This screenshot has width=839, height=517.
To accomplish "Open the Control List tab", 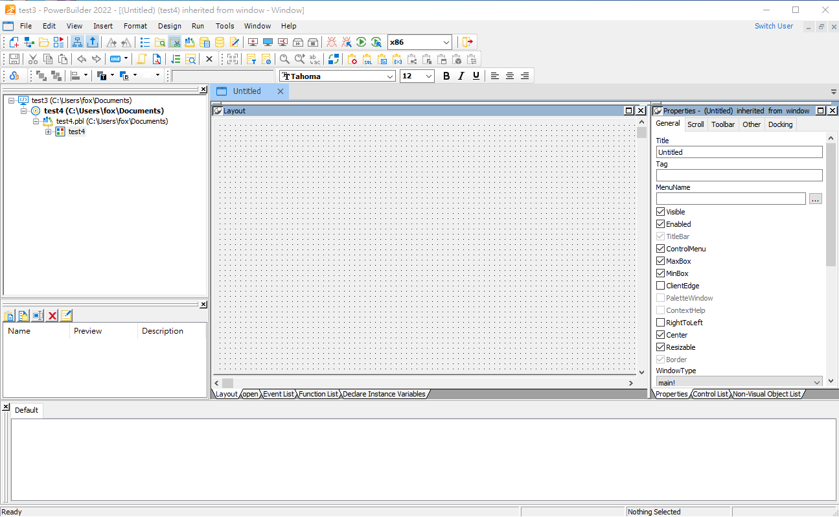I will tap(710, 394).
